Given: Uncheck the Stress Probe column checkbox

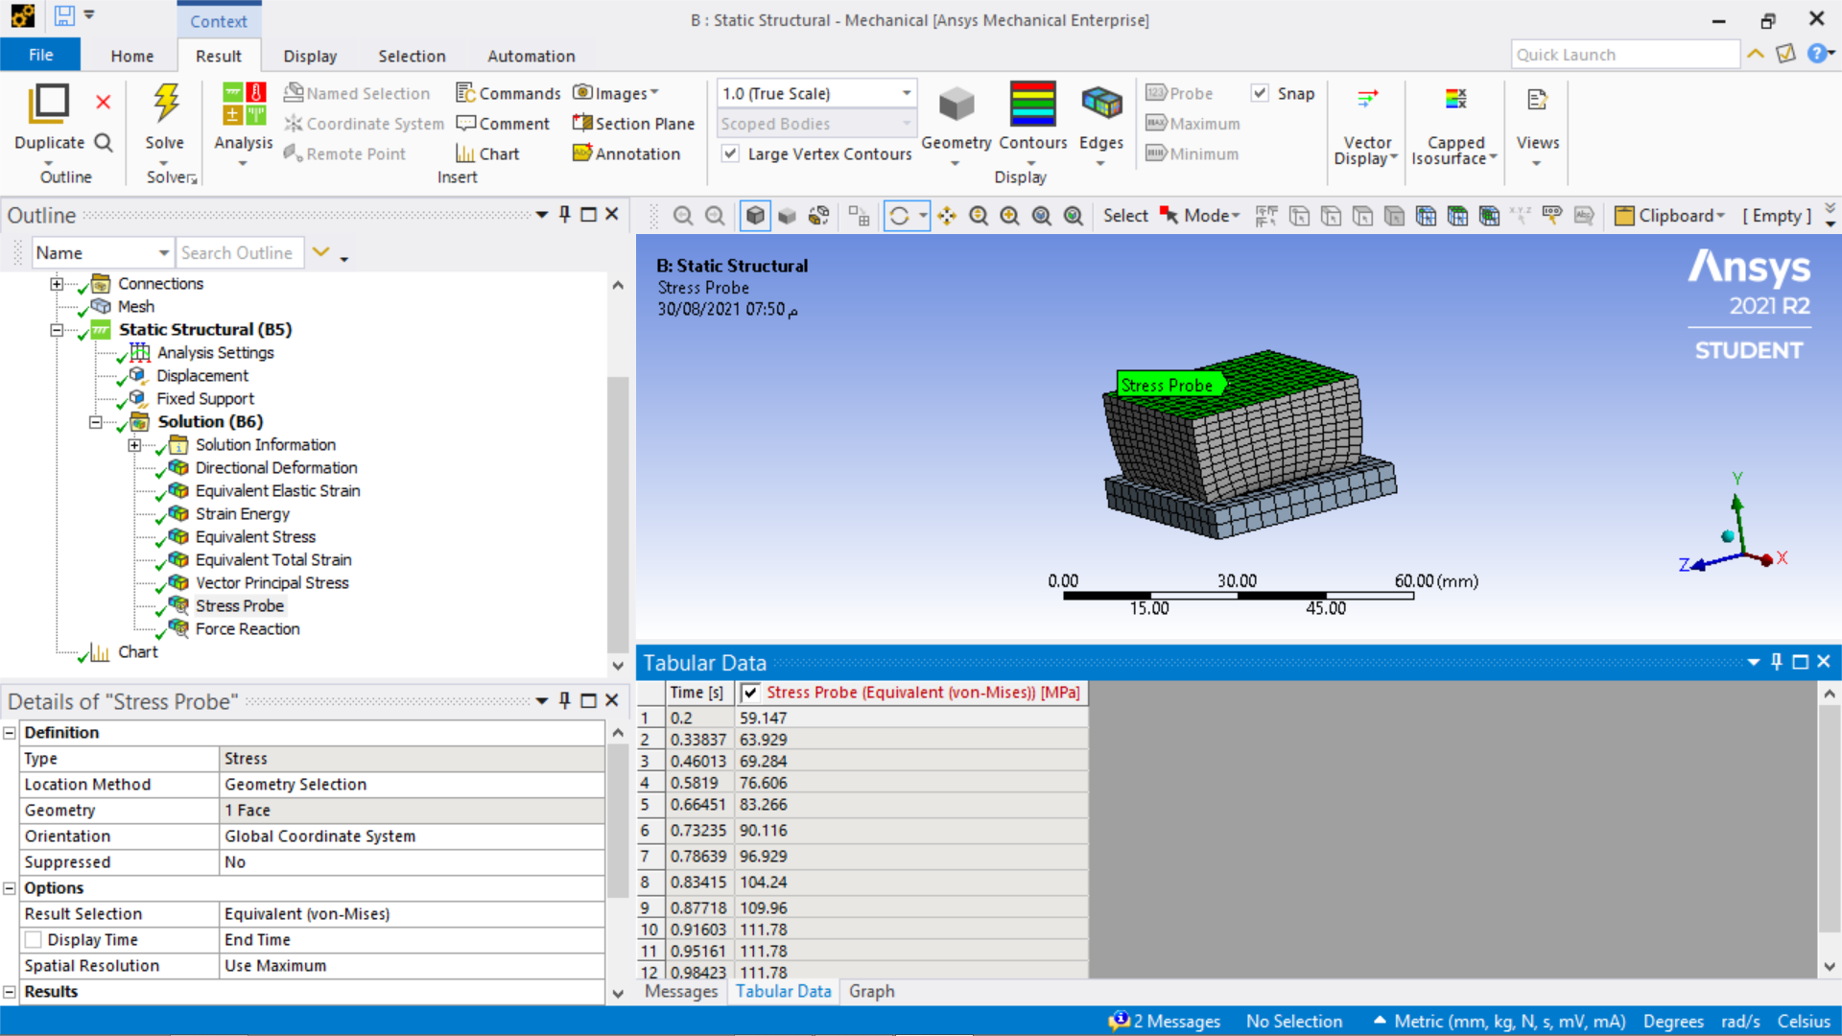Looking at the screenshot, I should 750,693.
